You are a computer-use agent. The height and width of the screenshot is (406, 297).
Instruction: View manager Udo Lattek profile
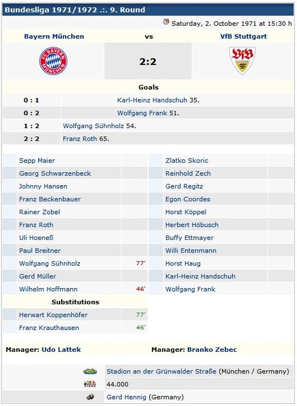(62, 350)
